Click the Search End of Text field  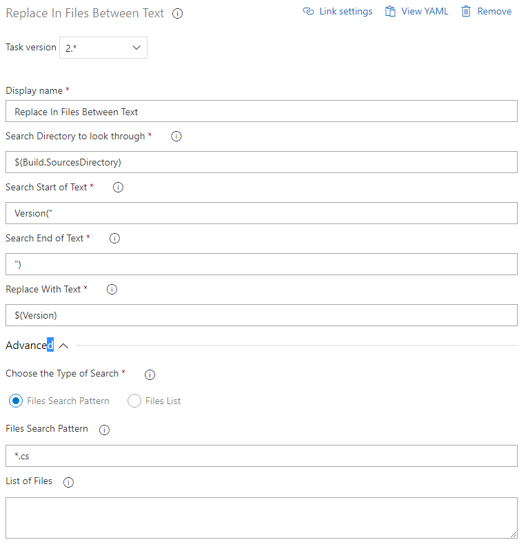(261, 264)
